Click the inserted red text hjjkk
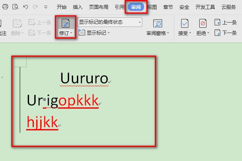242x161 pixels. [42, 122]
